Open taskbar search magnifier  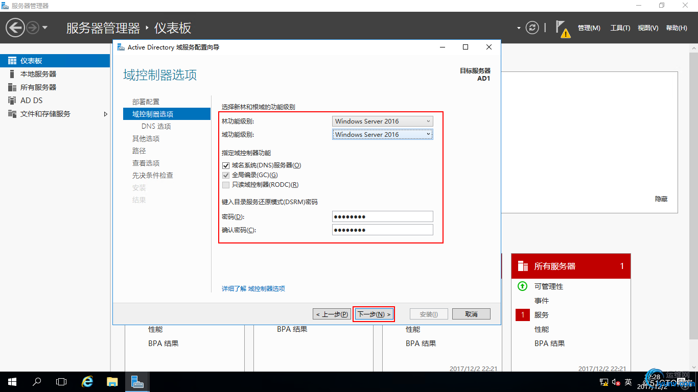[x=37, y=382]
